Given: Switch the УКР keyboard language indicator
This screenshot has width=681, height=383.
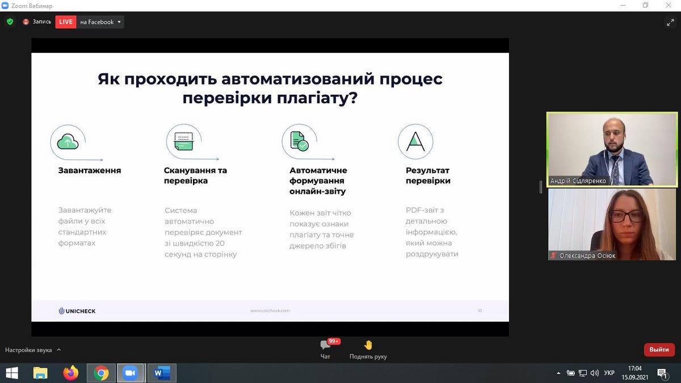Looking at the screenshot, I should pos(609,373).
